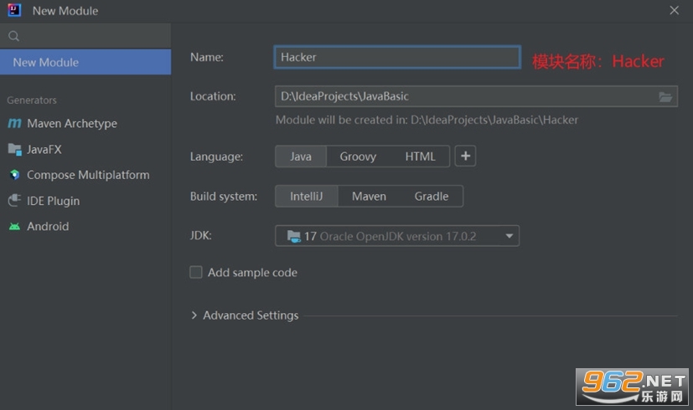Click the Name field containing Hacker
This screenshot has height=410, width=693.
pos(397,57)
